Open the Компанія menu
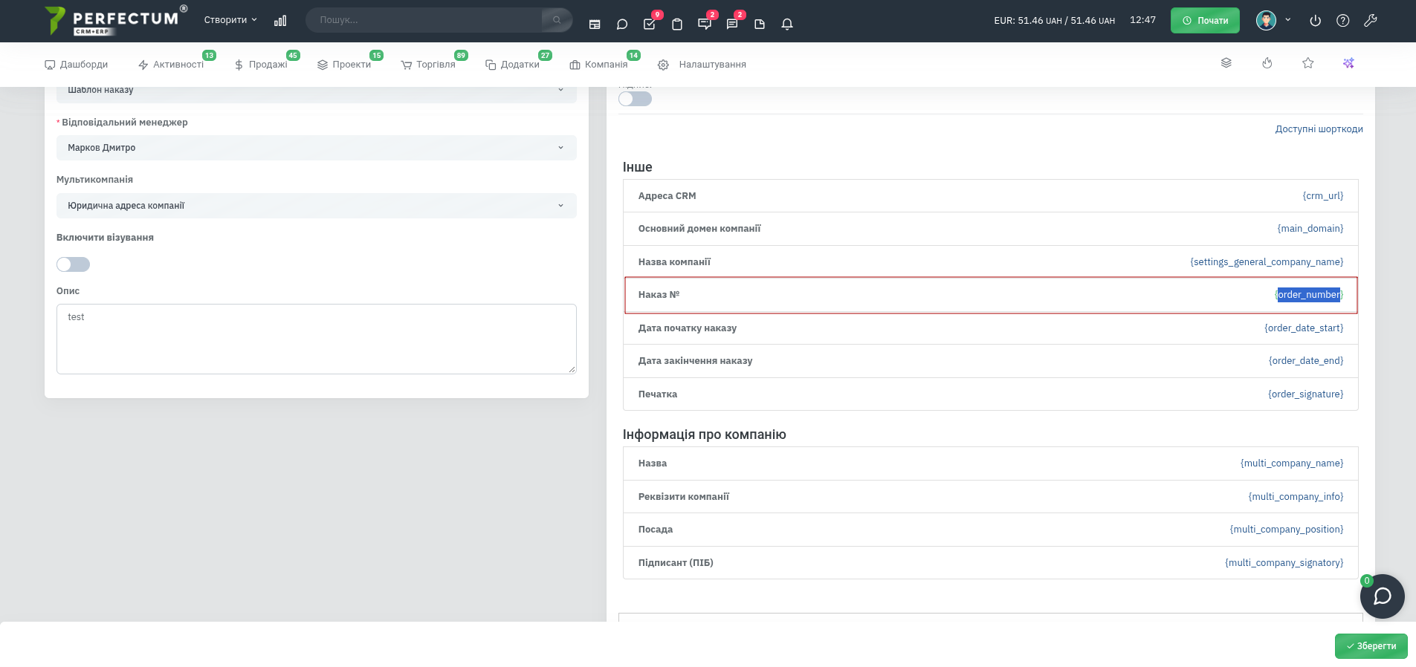Screen dimensions: 1416x667 pos(598,65)
